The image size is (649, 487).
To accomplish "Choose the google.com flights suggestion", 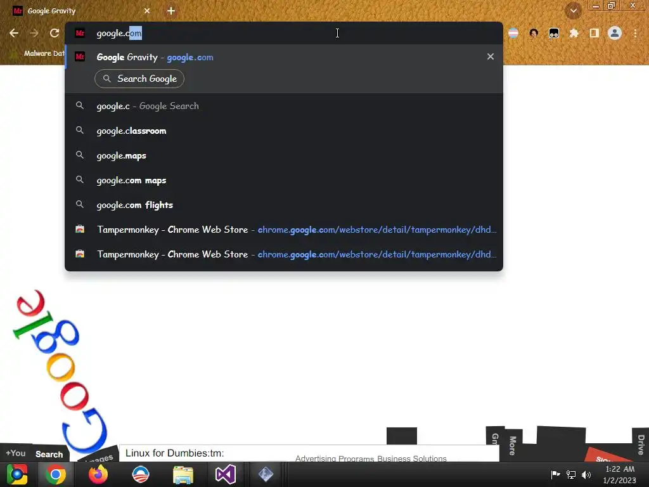I will click(284, 205).
